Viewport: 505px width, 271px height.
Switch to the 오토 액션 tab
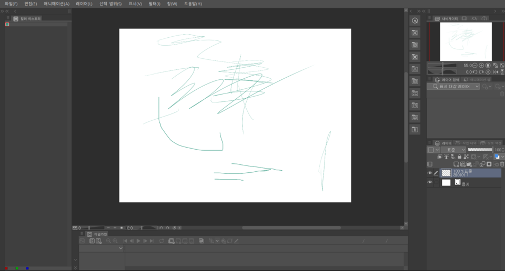coord(491,143)
